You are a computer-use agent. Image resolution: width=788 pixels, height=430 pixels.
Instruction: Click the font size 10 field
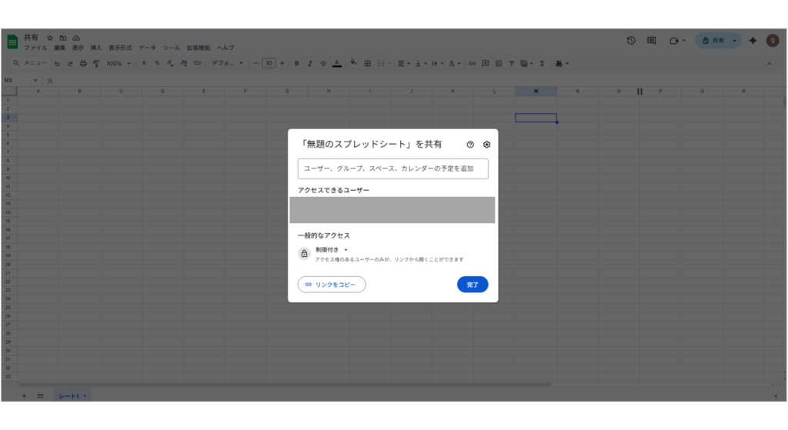click(269, 63)
